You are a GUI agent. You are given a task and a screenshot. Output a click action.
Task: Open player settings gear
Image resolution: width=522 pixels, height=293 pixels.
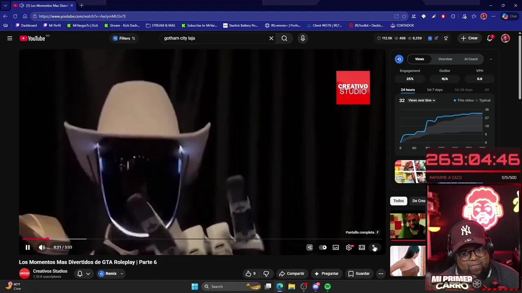coord(349,247)
